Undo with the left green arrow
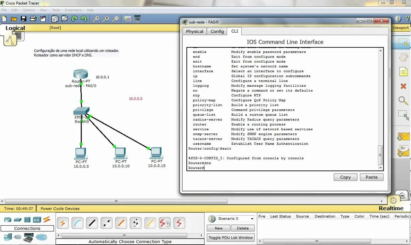Screen dimensions: 411x245 (x=74, y=19)
